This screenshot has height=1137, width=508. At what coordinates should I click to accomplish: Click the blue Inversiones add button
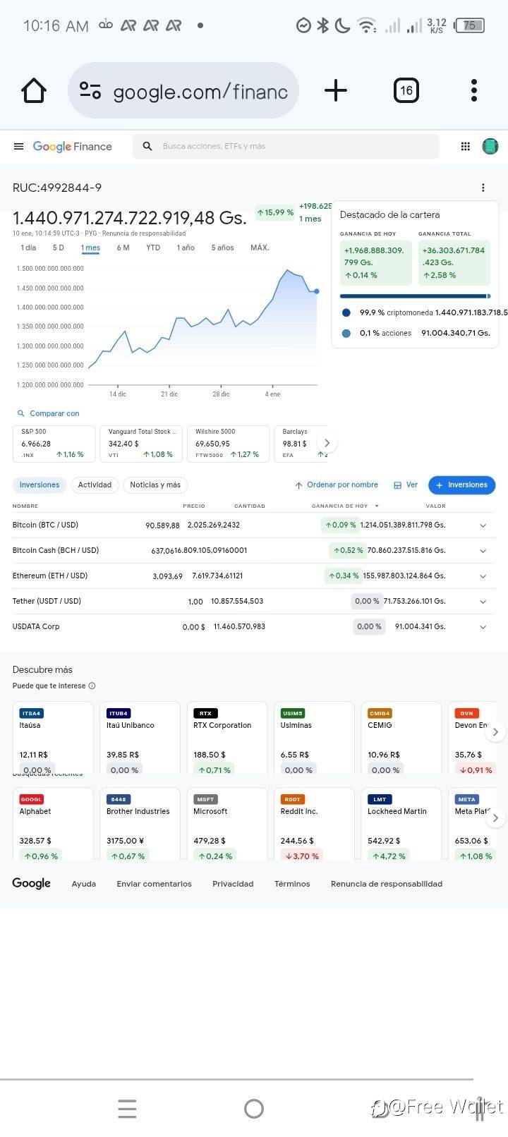point(461,485)
